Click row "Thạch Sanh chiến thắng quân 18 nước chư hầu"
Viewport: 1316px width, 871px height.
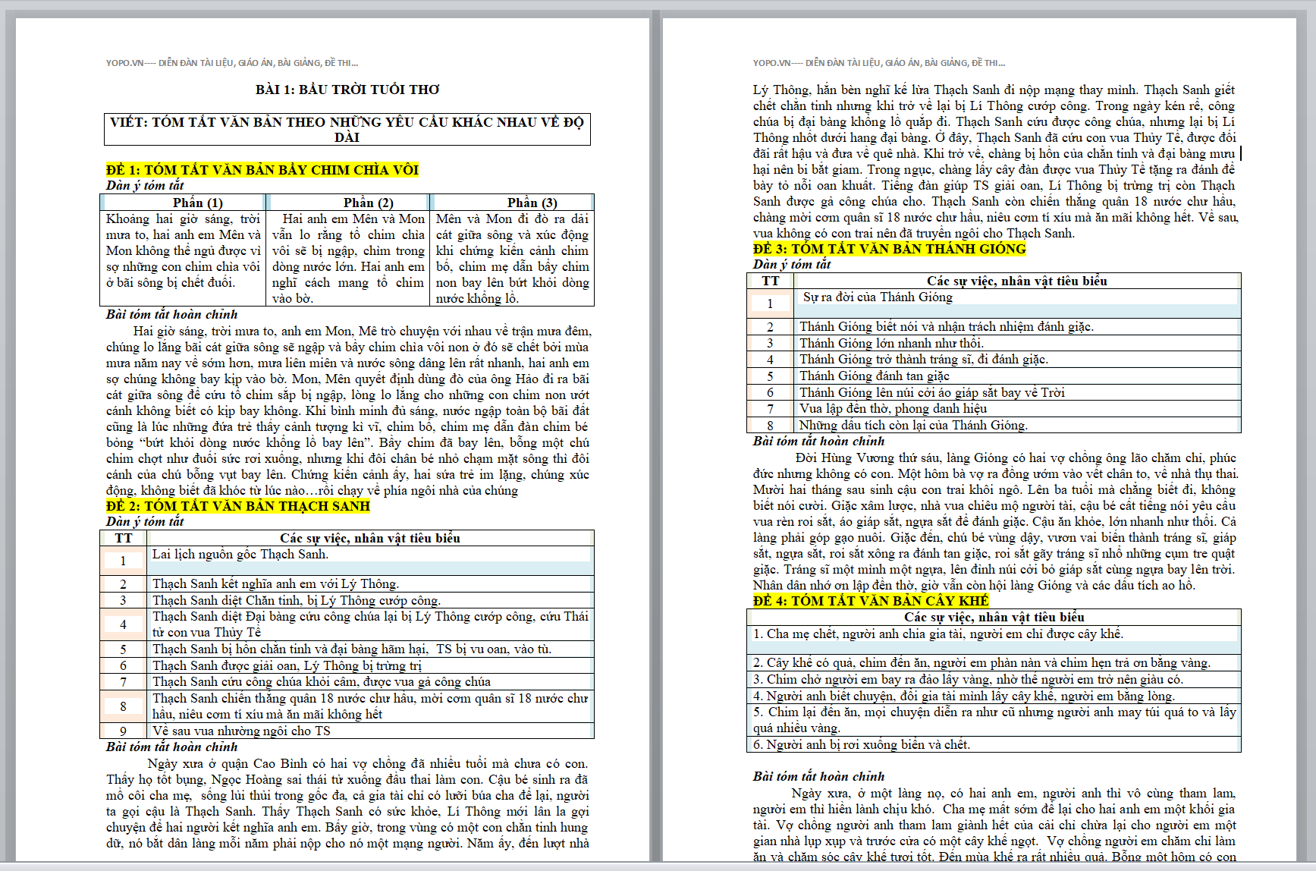pyautogui.click(x=347, y=706)
